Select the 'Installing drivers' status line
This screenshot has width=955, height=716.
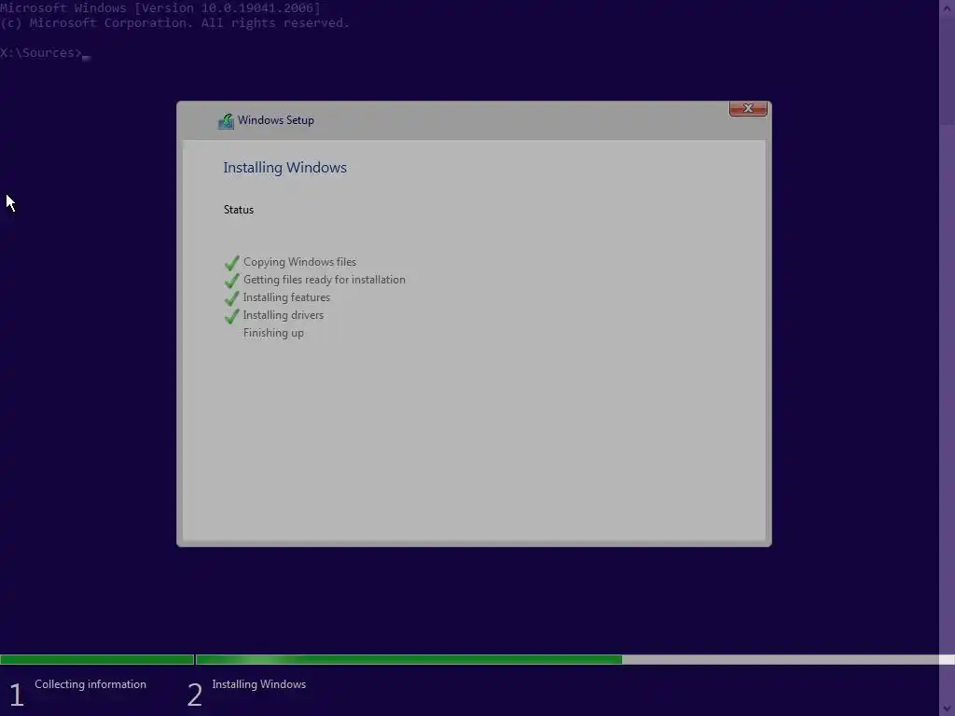coord(284,315)
